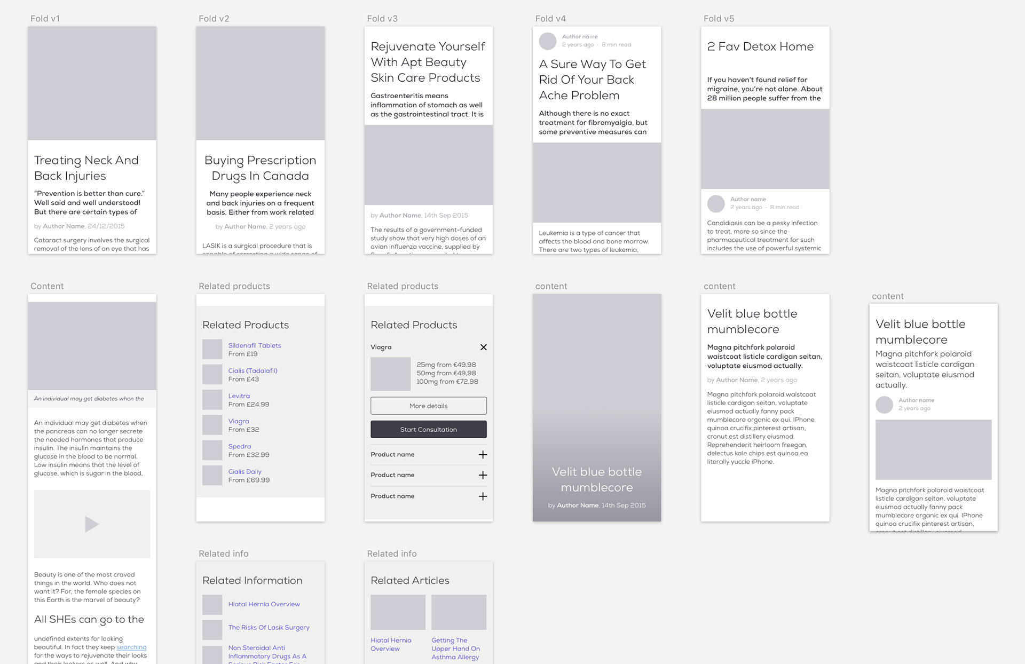Viewport: 1025px width, 664px height.
Task: Click the Fold v4 author avatar
Action: (548, 41)
